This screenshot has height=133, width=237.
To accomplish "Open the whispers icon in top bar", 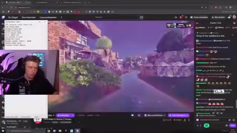I will click(x=186, y=17).
